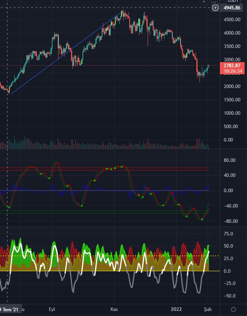This screenshot has width=247, height=316.
Task: Click the 2000.00 price axis label
Action: tap(232, 86)
